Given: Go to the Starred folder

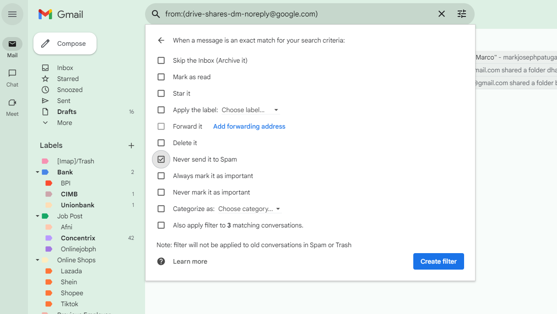Looking at the screenshot, I should 68,79.
